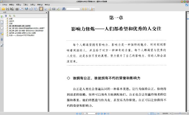Click the blue icon at top right corner

click(187, 5)
